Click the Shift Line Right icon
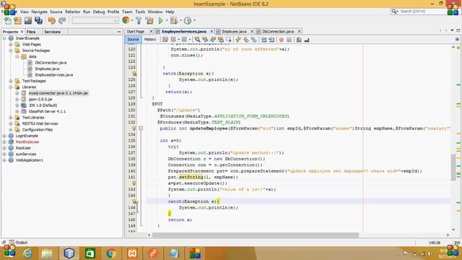Screen dimensions: 462x260 271,40
